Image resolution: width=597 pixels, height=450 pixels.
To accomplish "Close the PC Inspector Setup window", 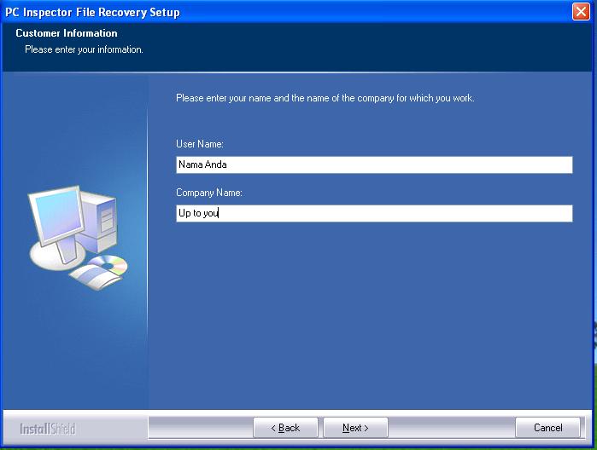I will [x=581, y=12].
